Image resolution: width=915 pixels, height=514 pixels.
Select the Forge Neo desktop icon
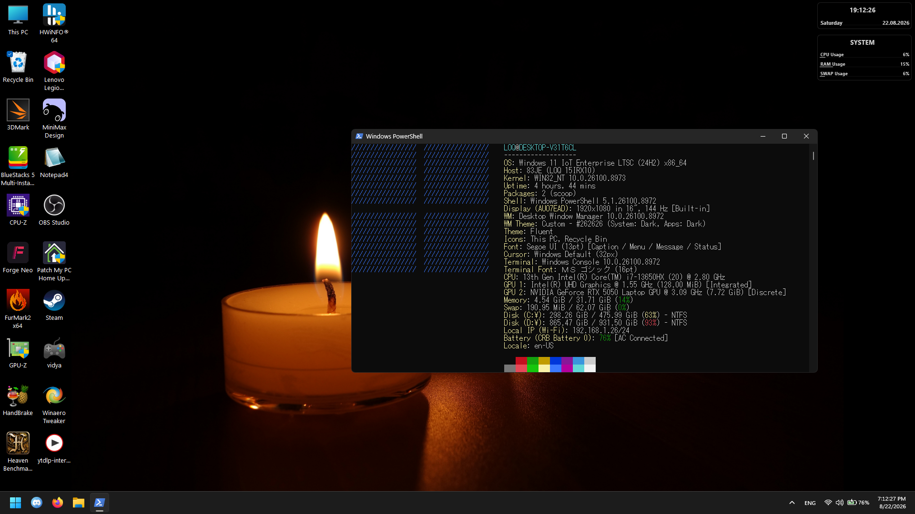click(x=18, y=258)
